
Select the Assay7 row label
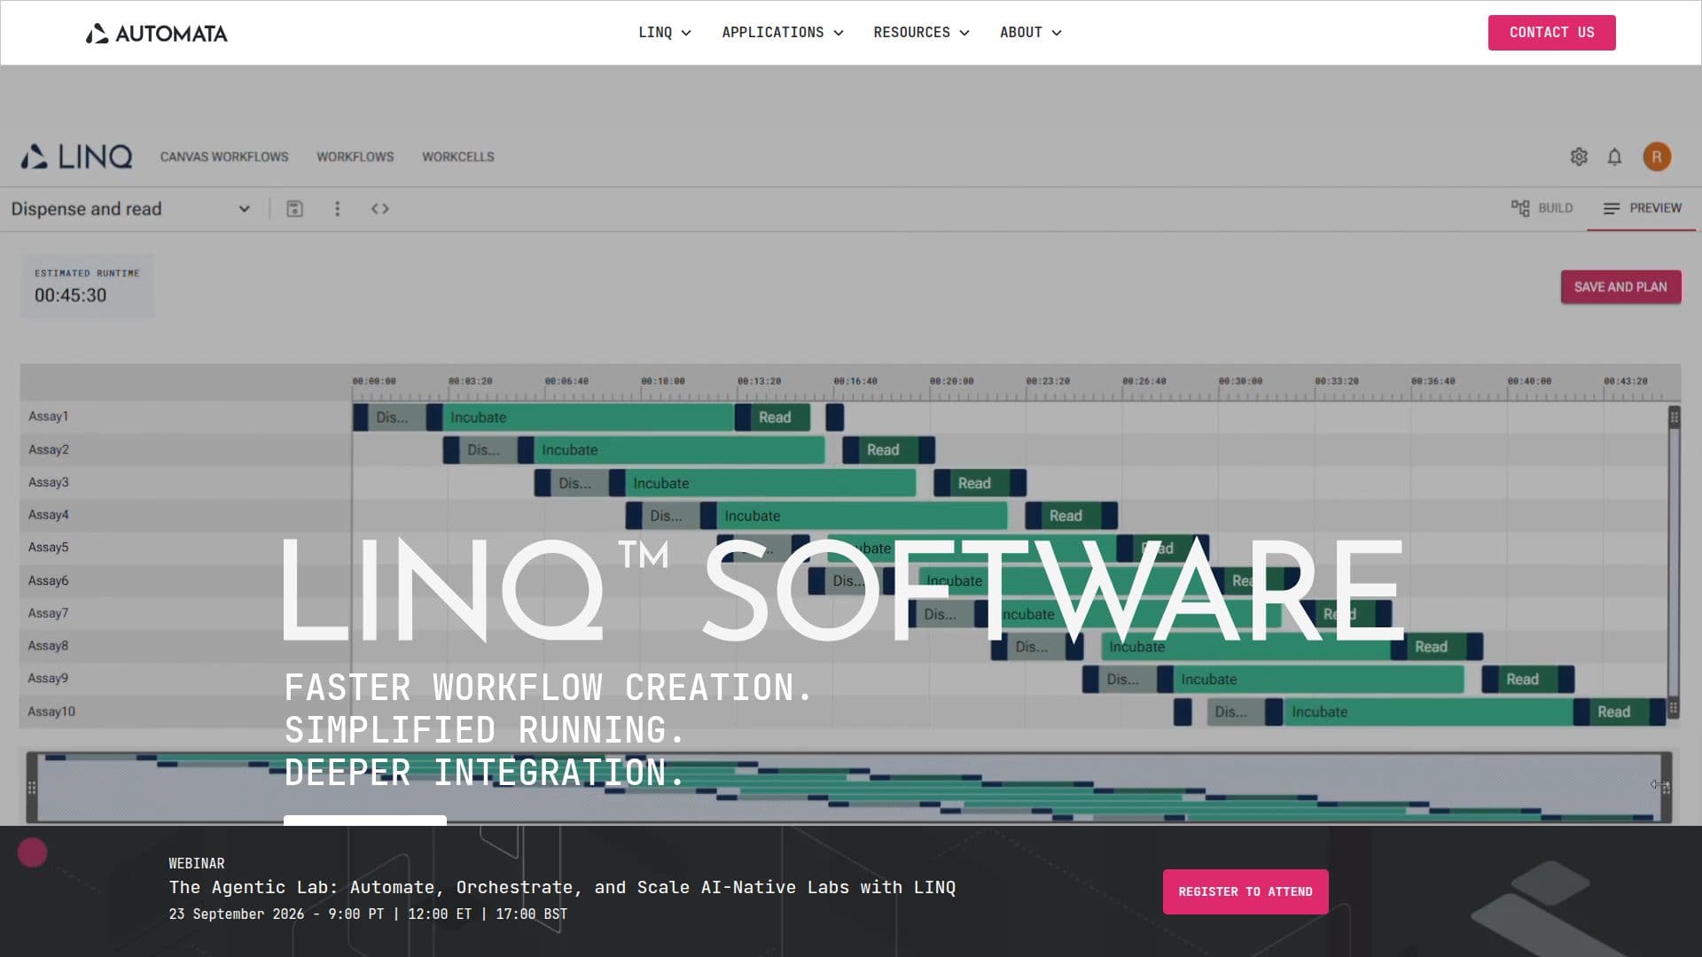48,613
